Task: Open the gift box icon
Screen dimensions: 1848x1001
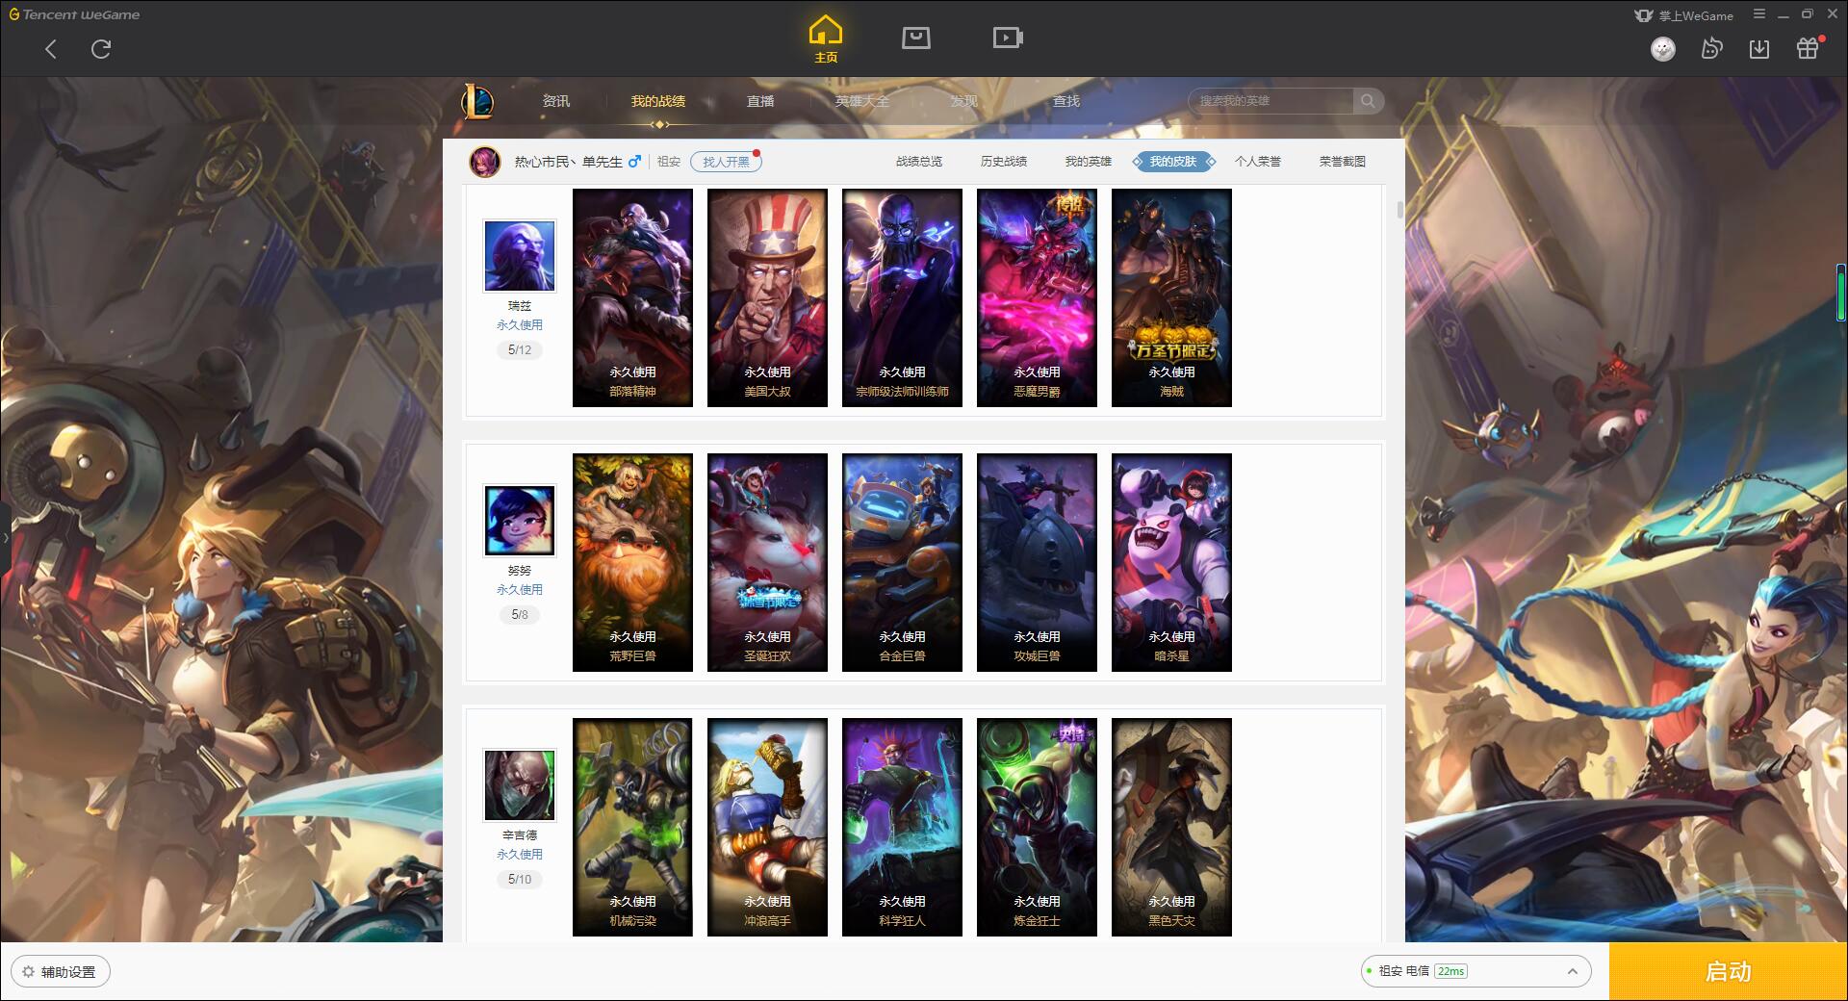Action: click(x=1808, y=49)
